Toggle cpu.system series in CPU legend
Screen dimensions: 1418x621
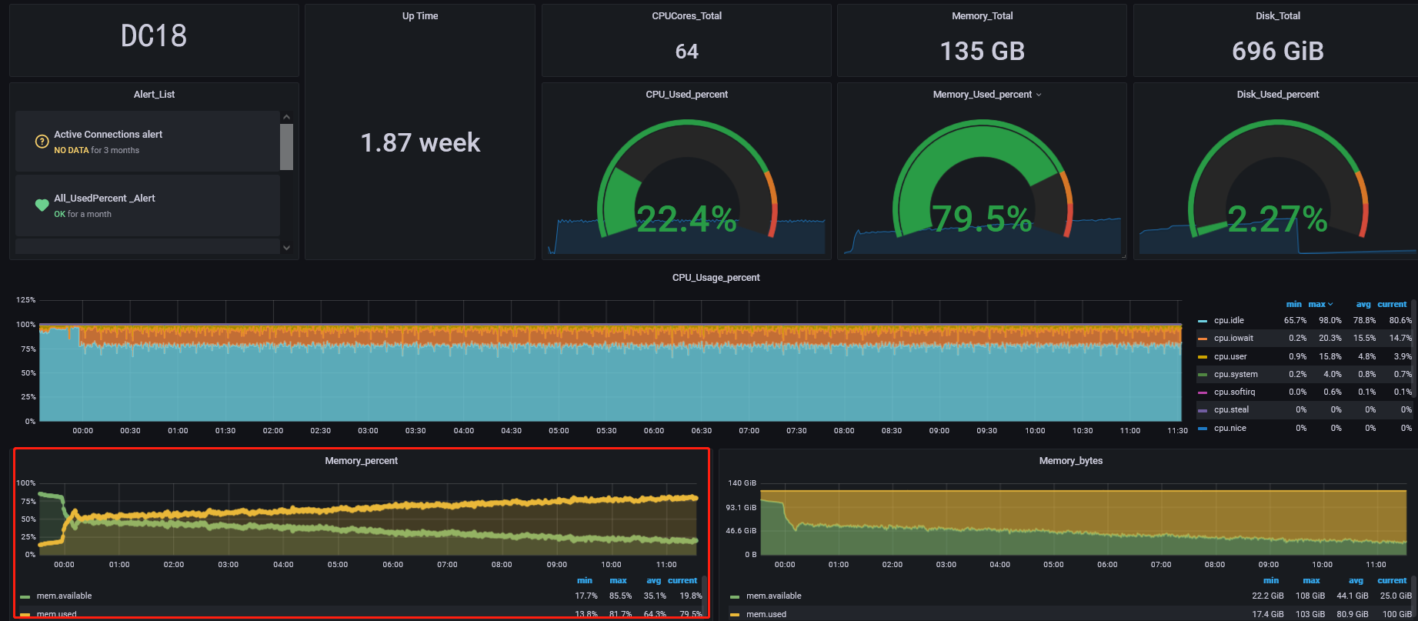point(1236,375)
